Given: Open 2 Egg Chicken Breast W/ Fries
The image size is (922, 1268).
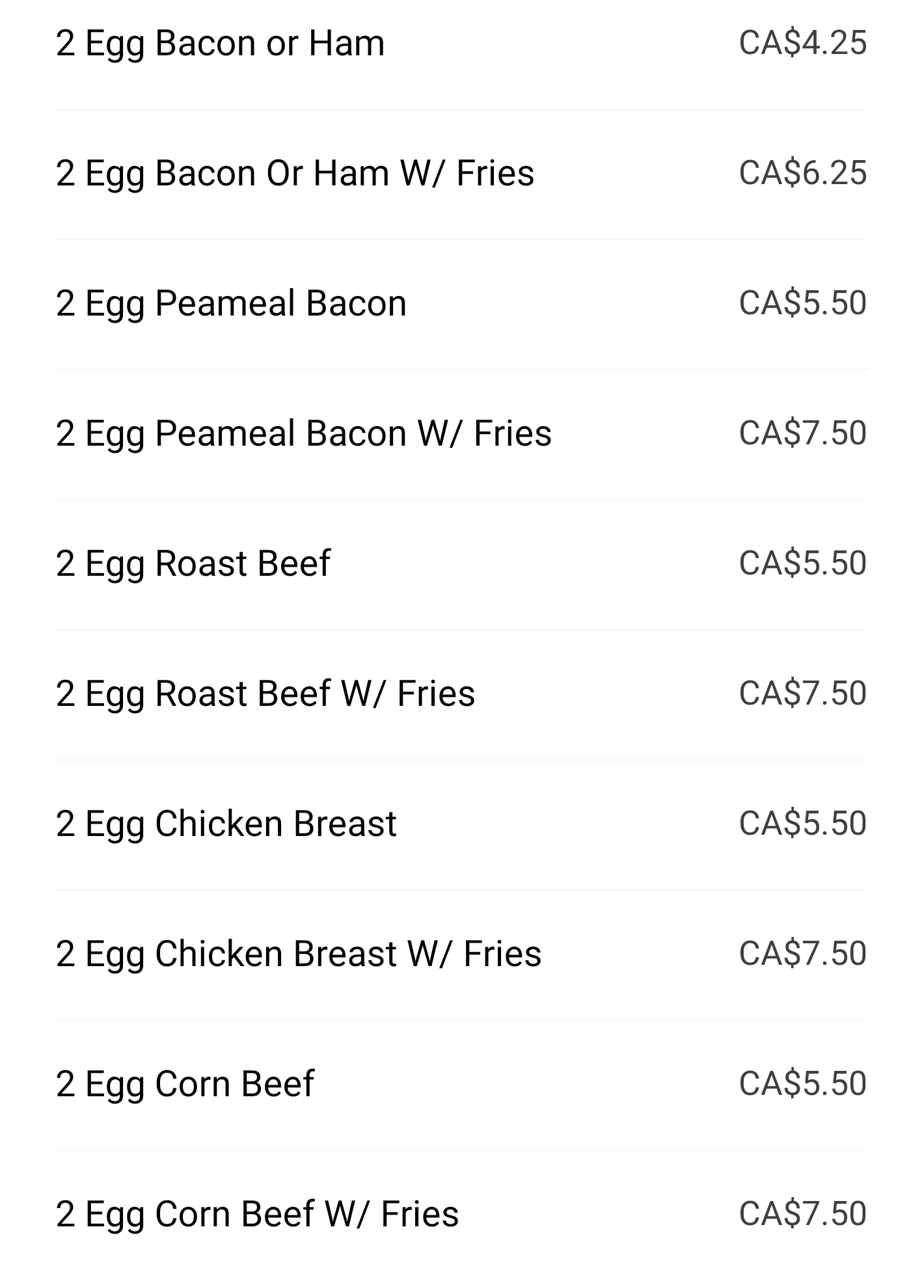Looking at the screenshot, I should coord(298,954).
